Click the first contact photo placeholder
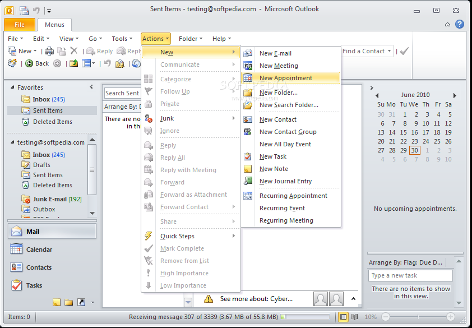The height and width of the screenshot is (328, 472). tap(320, 299)
